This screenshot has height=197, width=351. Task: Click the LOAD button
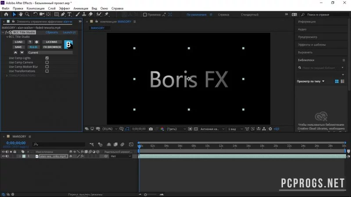click(x=18, y=42)
